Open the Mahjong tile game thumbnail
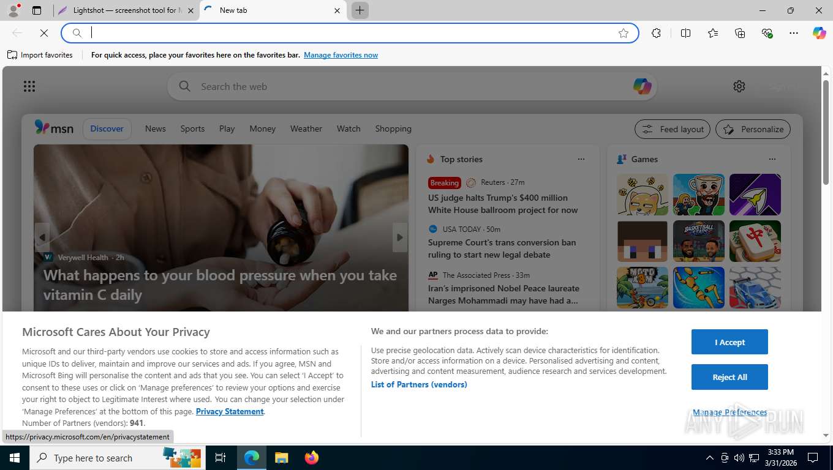Image resolution: width=833 pixels, height=470 pixels. click(x=755, y=241)
